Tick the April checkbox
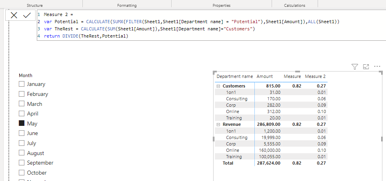The height and width of the screenshot is (181, 386). [x=22, y=113]
